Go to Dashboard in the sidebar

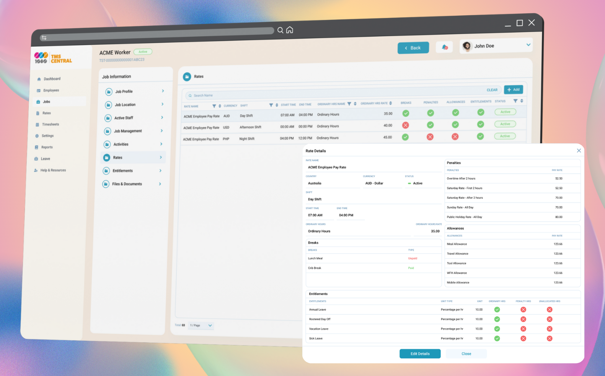coord(52,79)
